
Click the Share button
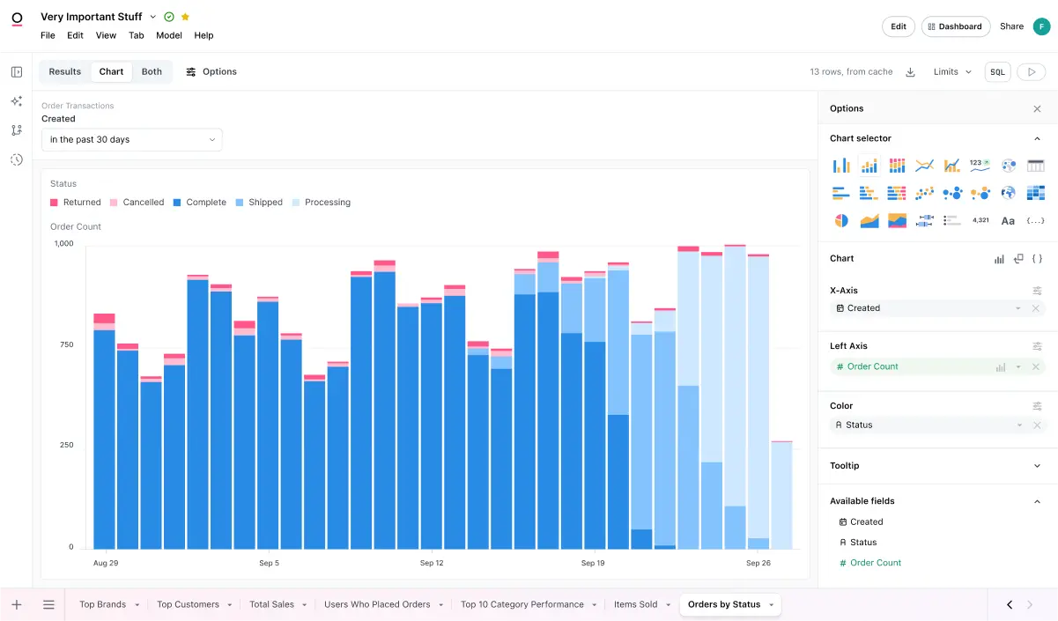pos(1011,26)
